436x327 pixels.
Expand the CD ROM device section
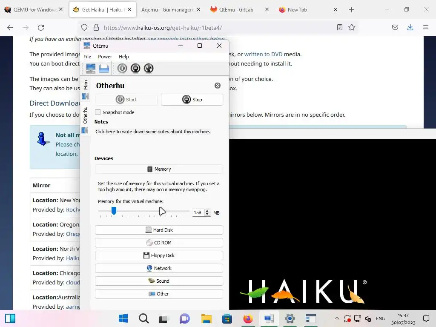coord(159,243)
